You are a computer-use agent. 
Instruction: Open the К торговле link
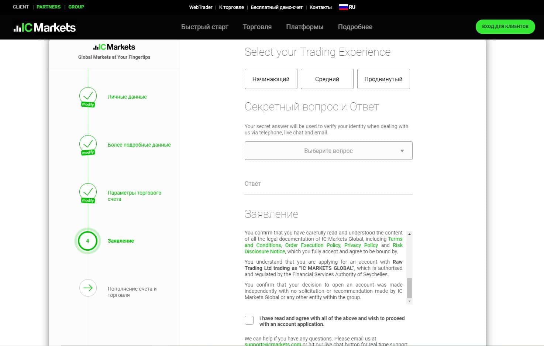pos(231,7)
